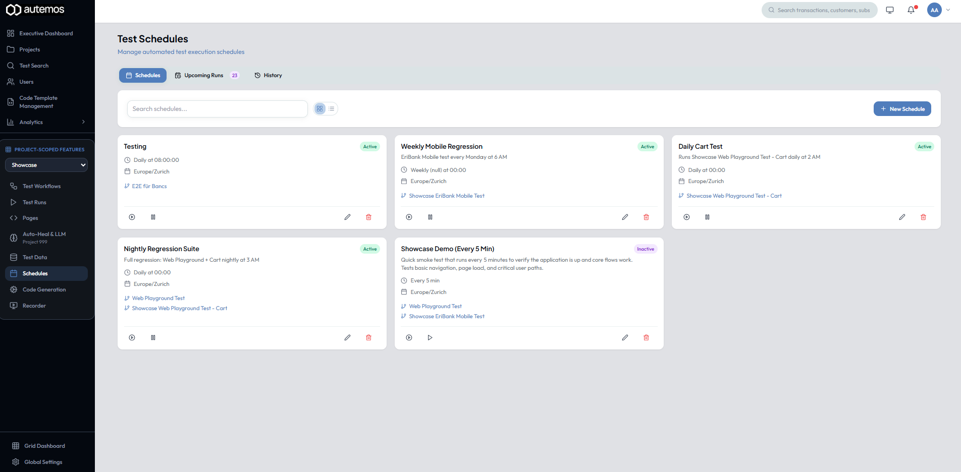961x472 pixels.
Task: Edit the Showcase Demo schedule
Action: point(625,337)
